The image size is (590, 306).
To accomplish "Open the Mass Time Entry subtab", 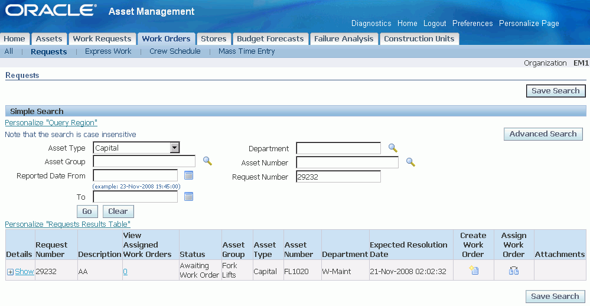I will point(246,51).
